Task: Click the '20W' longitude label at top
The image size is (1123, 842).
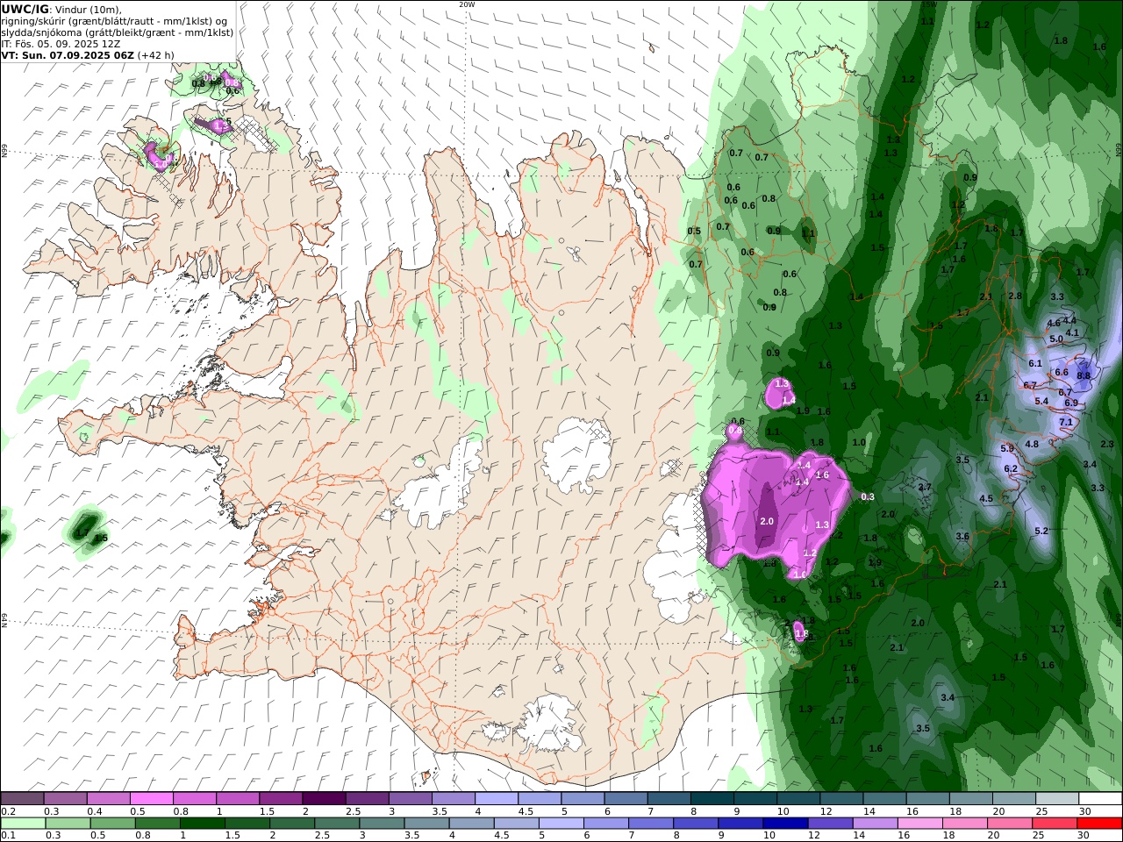Action: point(467,4)
